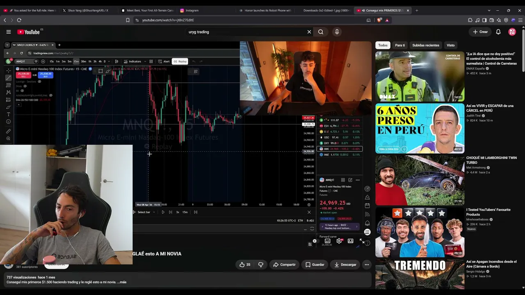Select the Para ti filter chip
Viewport: 525px width, 295px height.
[400, 45]
